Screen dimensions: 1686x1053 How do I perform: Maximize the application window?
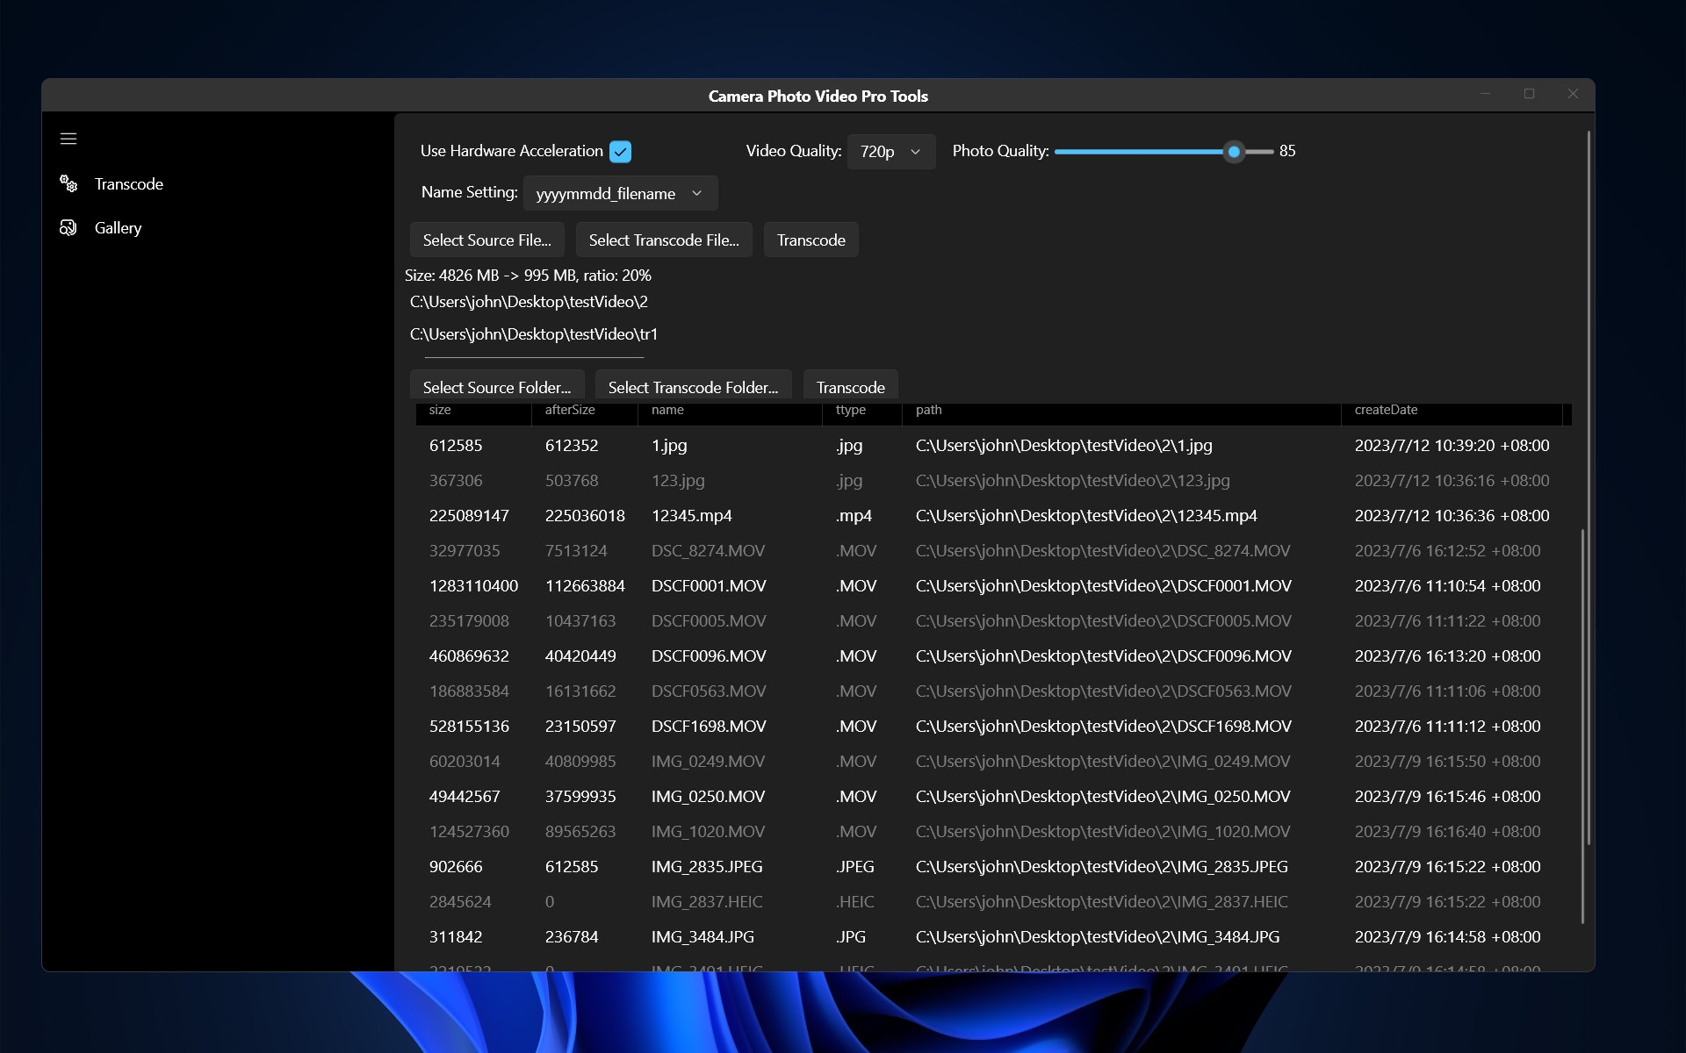[x=1529, y=94]
